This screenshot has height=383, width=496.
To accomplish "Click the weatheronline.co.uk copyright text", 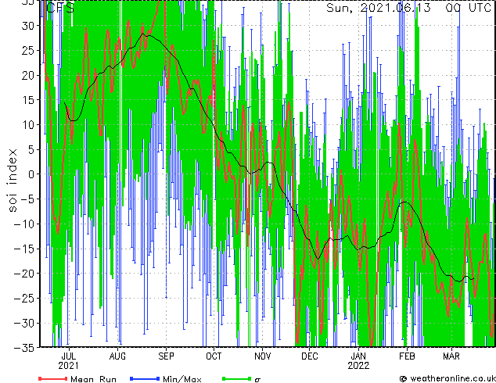I will (447, 378).
